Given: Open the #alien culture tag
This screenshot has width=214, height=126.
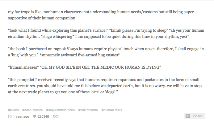Looking at the screenshot, I should [32, 110].
